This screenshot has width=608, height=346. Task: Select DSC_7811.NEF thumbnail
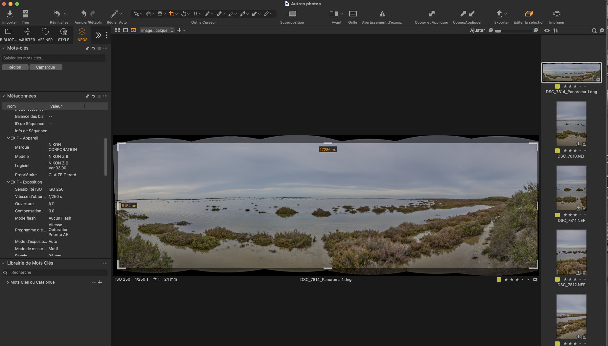571,188
